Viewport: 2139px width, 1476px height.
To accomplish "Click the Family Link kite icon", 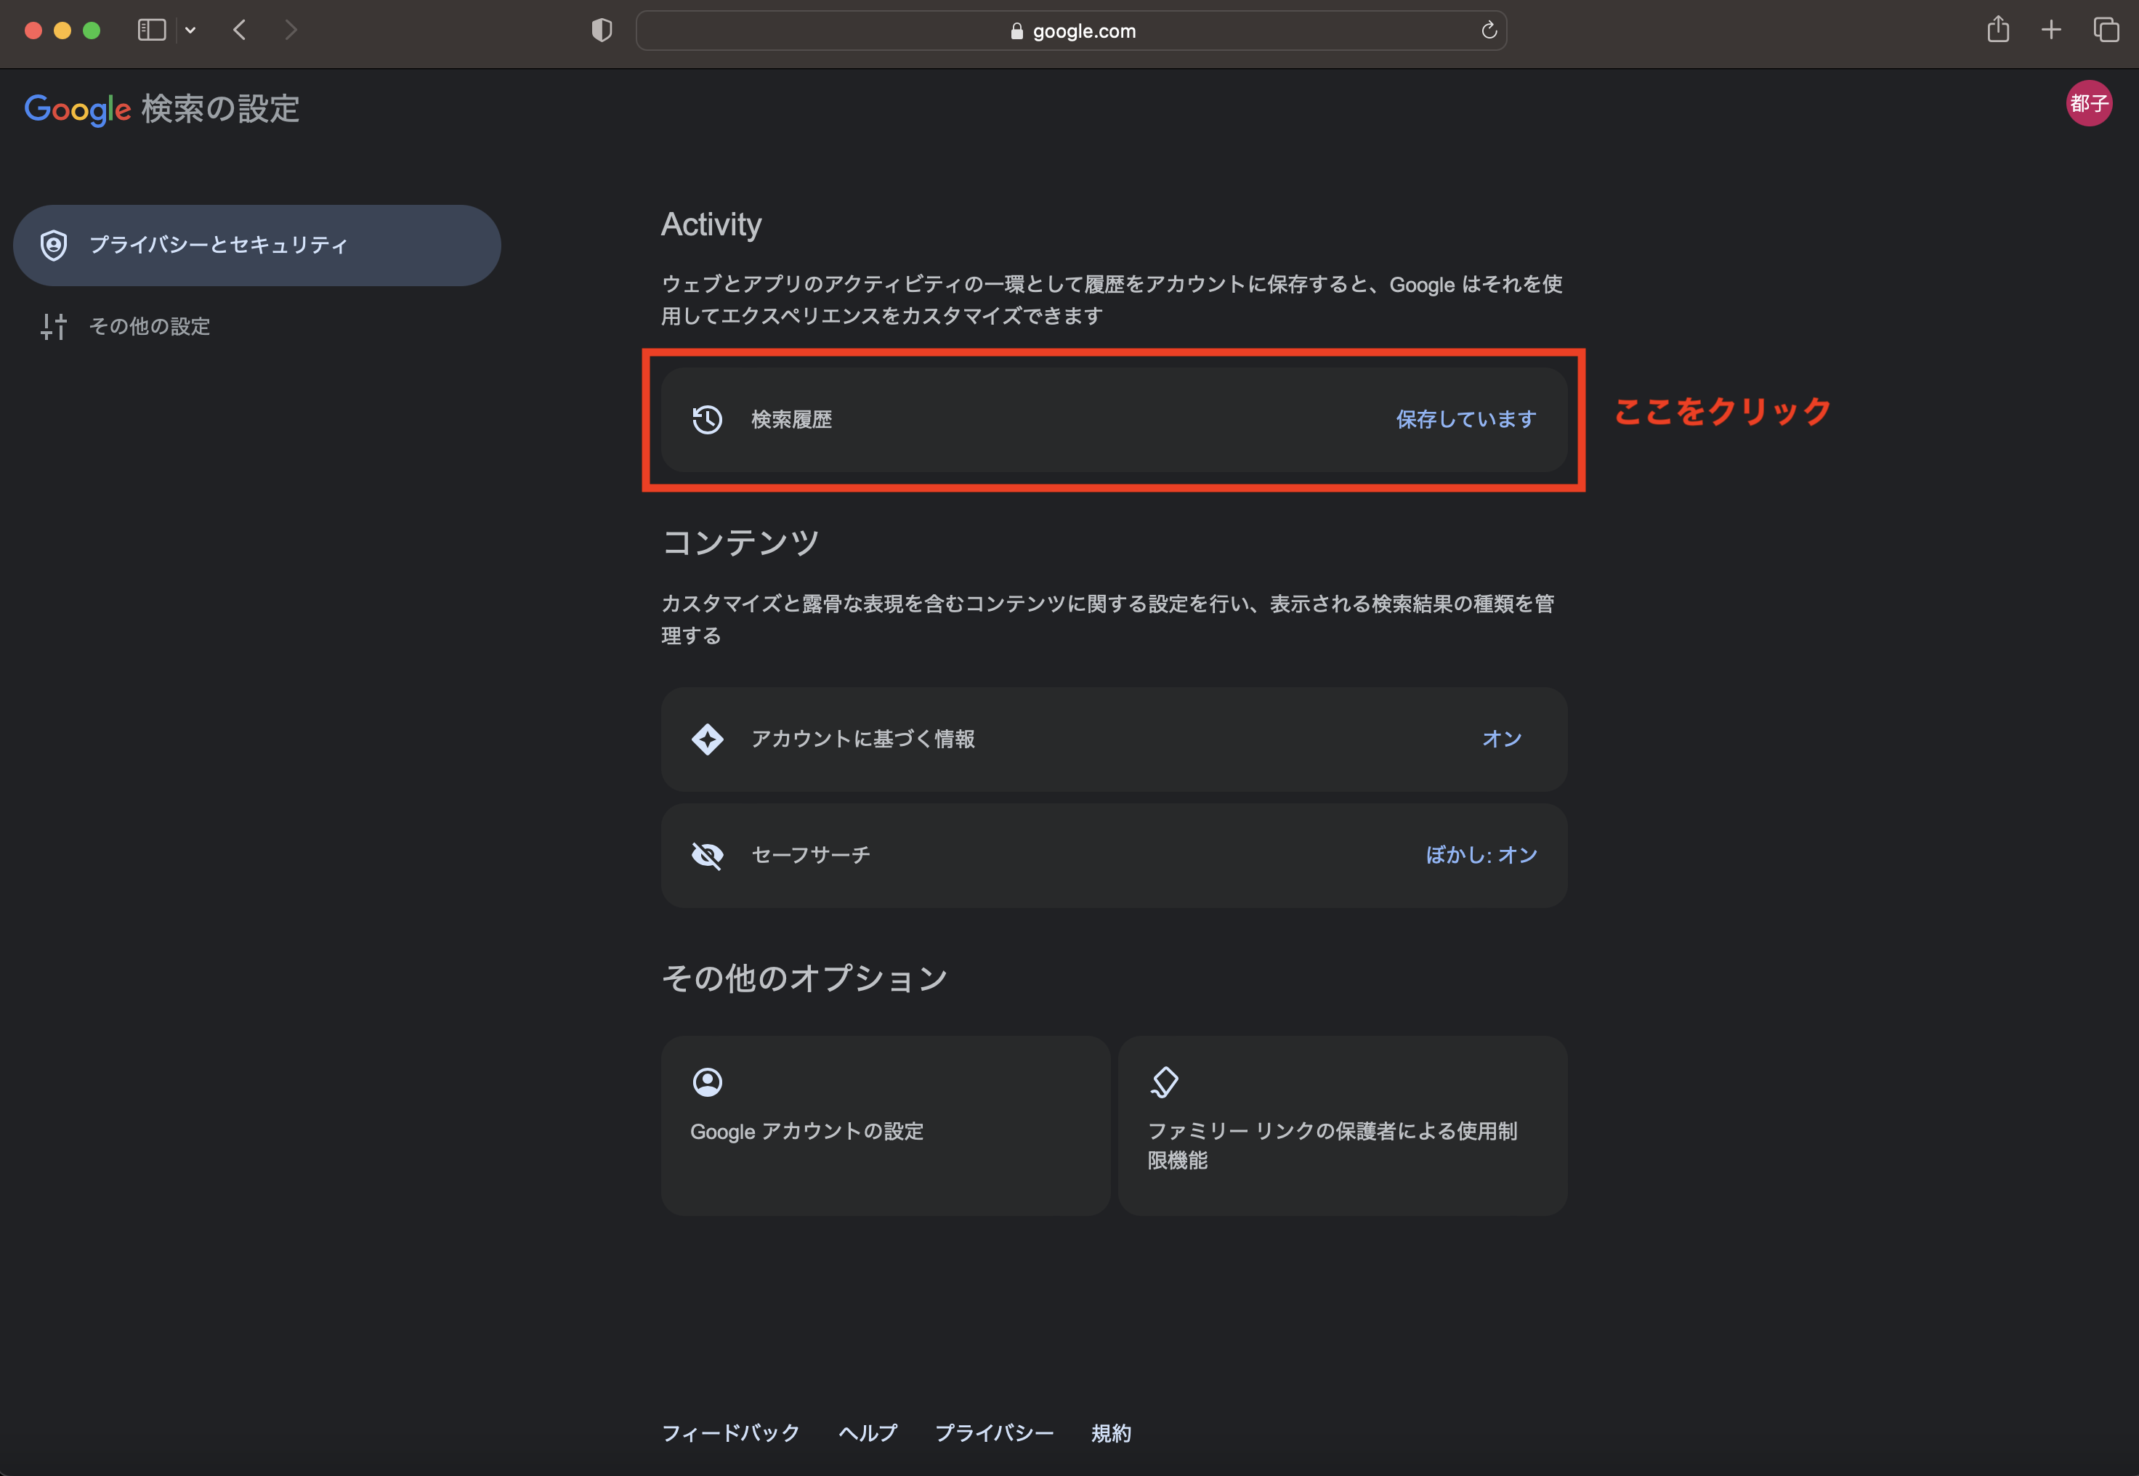I will coord(1164,1082).
